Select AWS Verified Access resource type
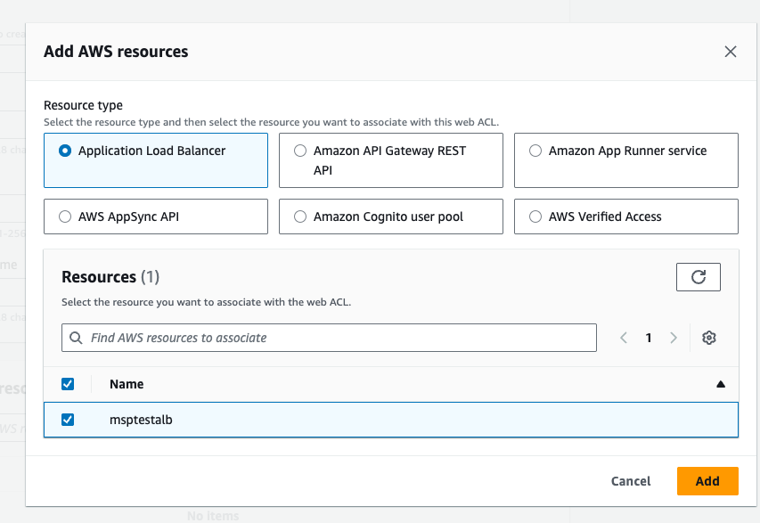Image resolution: width=760 pixels, height=523 pixels. tap(626, 217)
